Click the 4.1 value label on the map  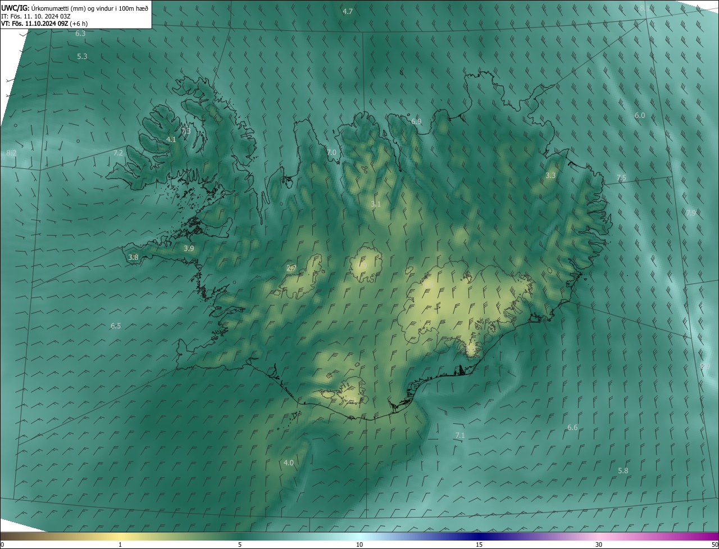tap(171, 139)
